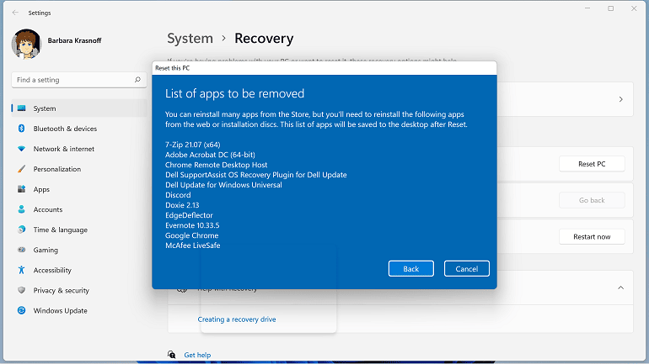Click Evernote 10.33.5 entry

(x=192, y=225)
